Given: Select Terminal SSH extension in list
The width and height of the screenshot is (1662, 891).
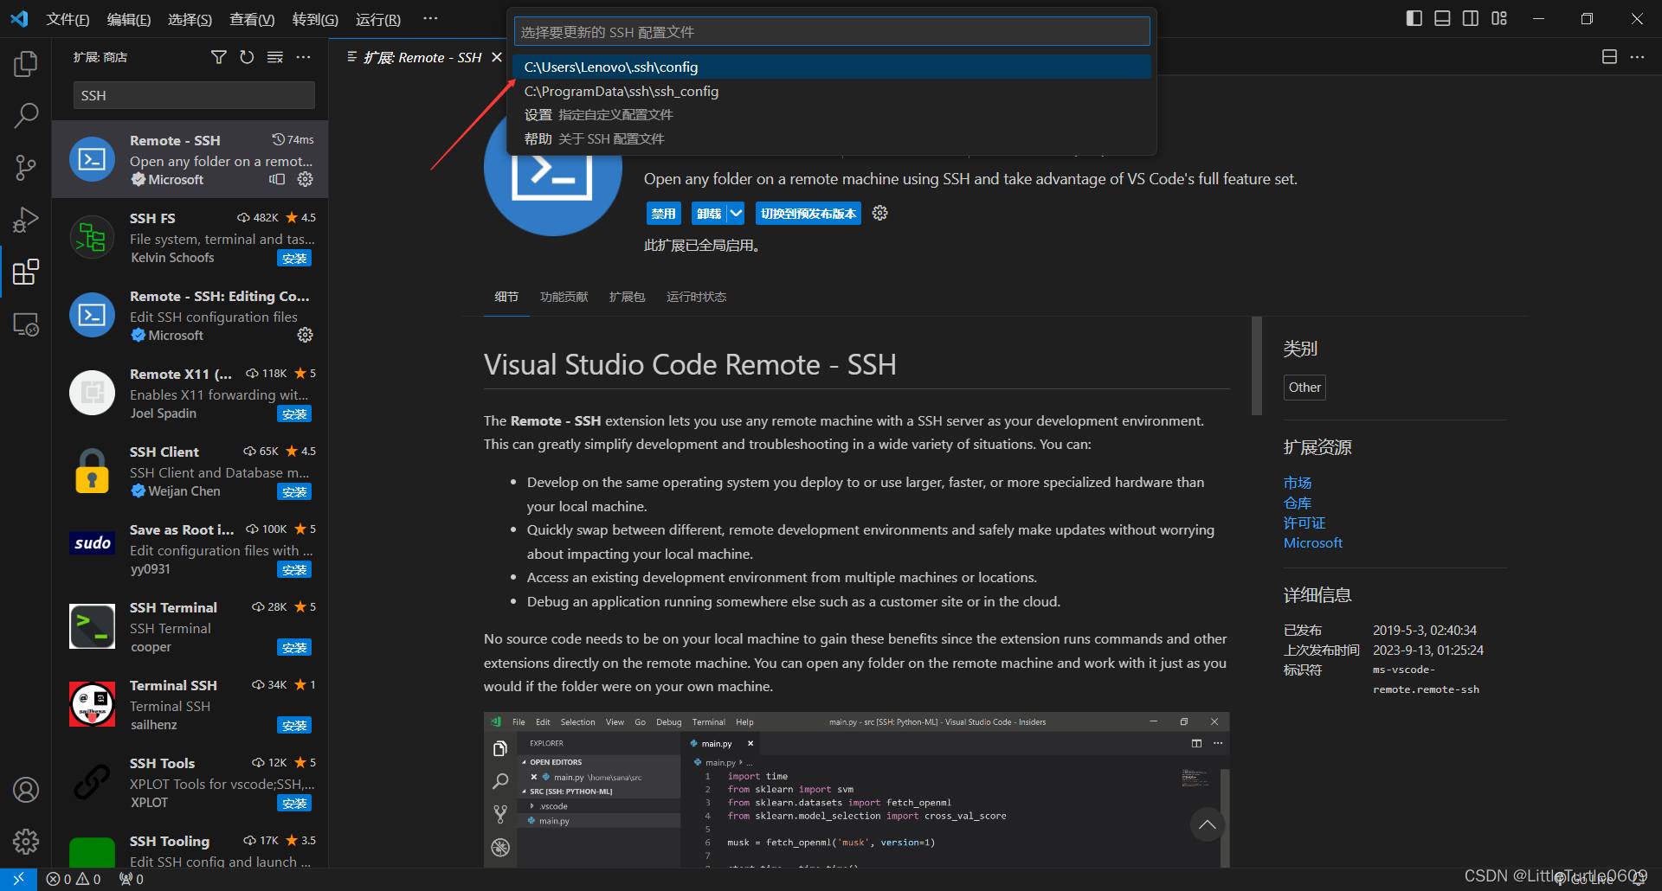Looking at the screenshot, I should (x=190, y=704).
